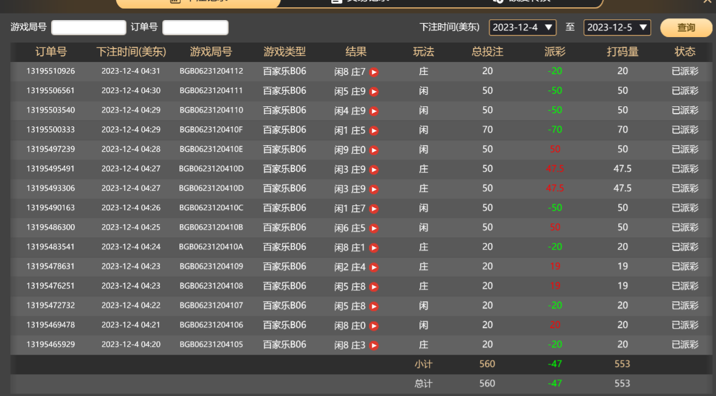Click game ID BGB0623120410A
This screenshot has width=716, height=396.
click(211, 247)
